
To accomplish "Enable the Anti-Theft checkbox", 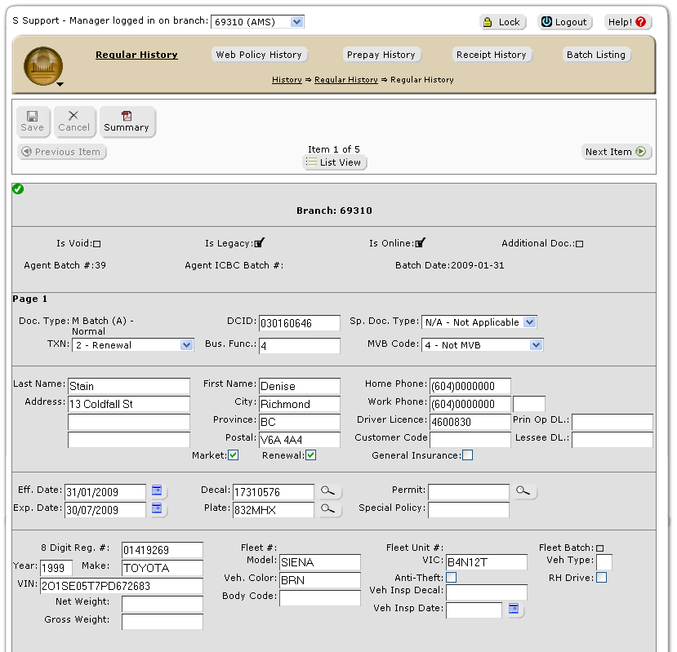I will [451, 578].
